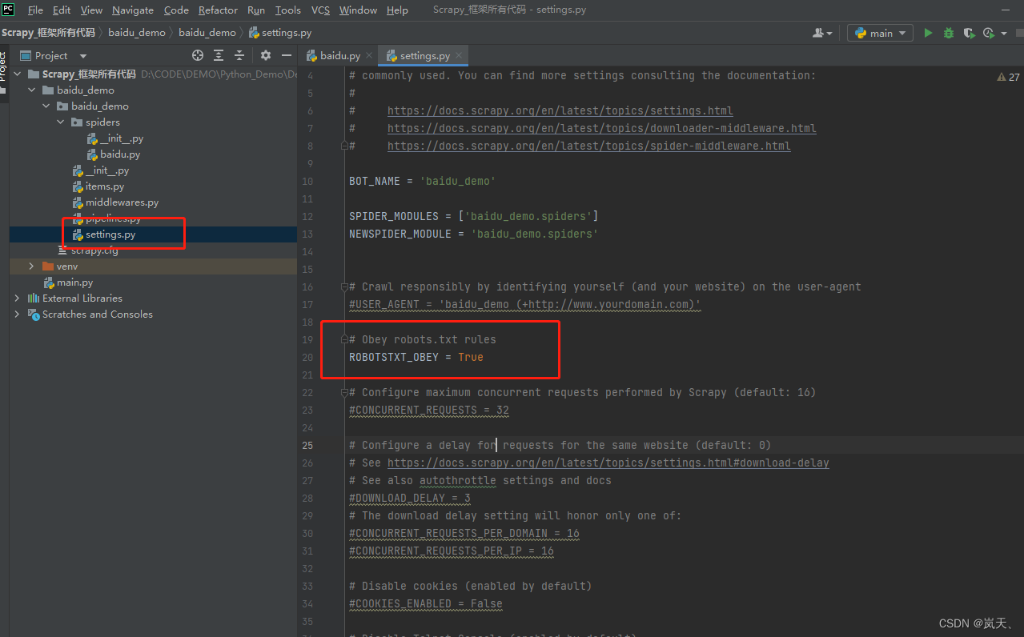The image size is (1024, 637).
Task: Open the dropdown arrow next to the profiler icon
Action: click(1004, 34)
